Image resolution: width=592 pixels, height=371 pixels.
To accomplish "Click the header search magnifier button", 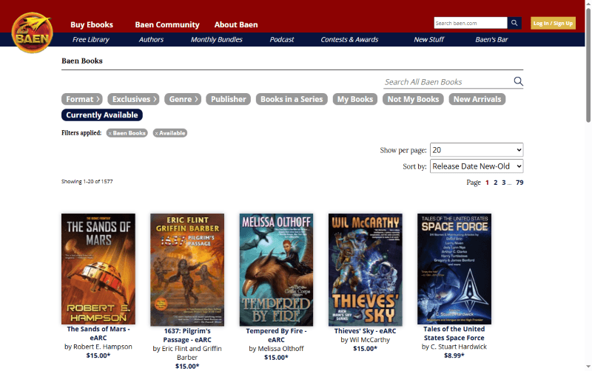I will pos(514,23).
